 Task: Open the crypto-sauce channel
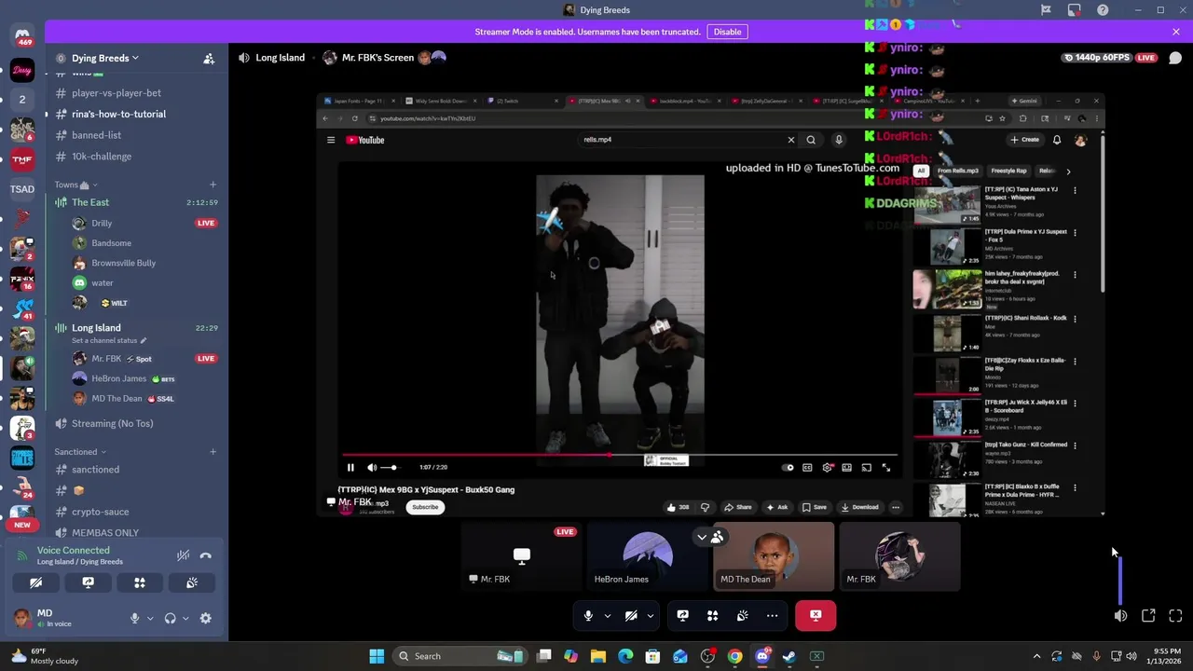point(100,512)
